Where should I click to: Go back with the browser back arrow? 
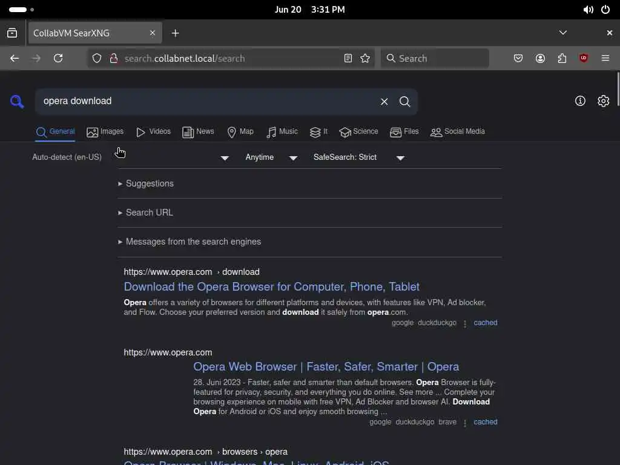(15, 59)
